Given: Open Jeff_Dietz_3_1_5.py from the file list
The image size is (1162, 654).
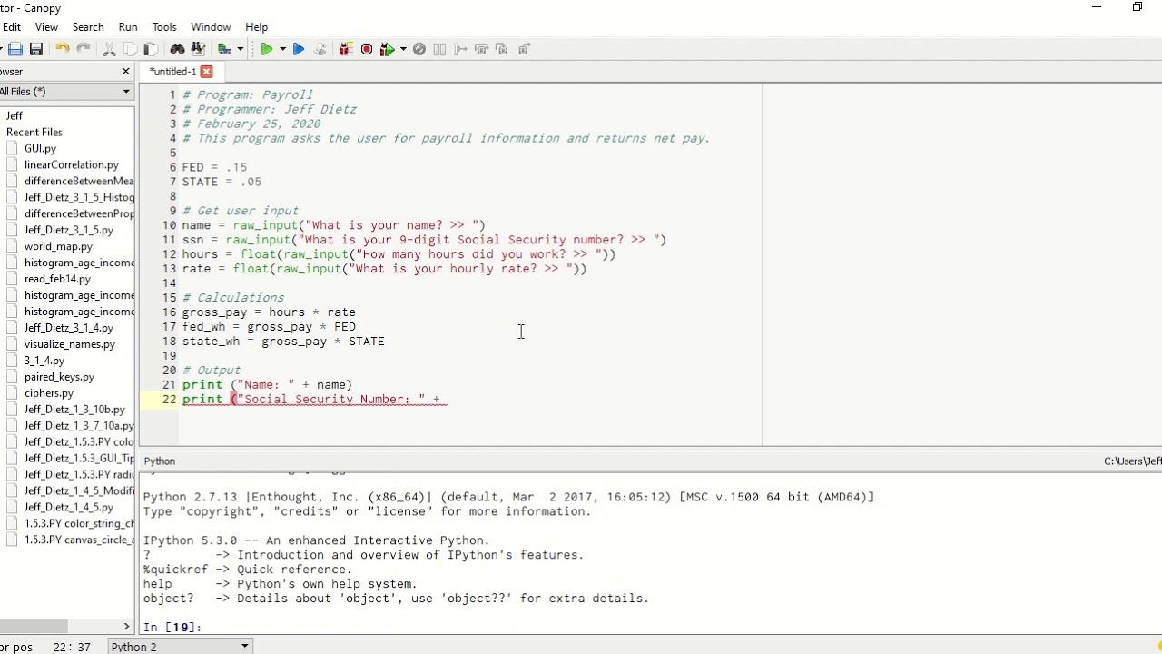Looking at the screenshot, I should 69,230.
